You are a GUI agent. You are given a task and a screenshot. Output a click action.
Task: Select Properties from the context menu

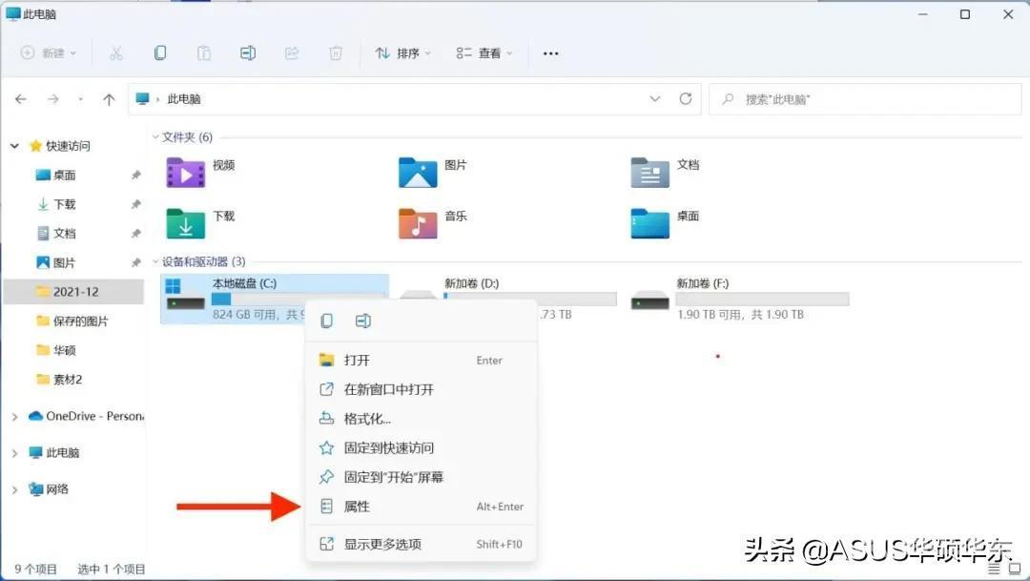[357, 507]
